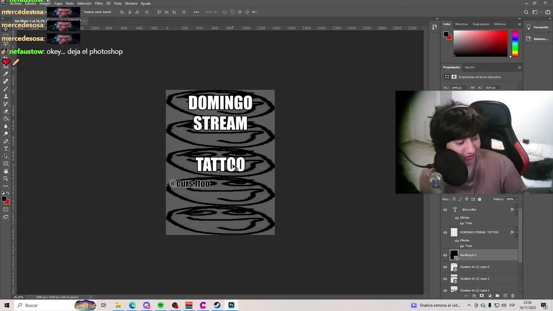Add a layer mask icon
Image resolution: width=553 pixels, height=311 pixels.
click(482, 296)
